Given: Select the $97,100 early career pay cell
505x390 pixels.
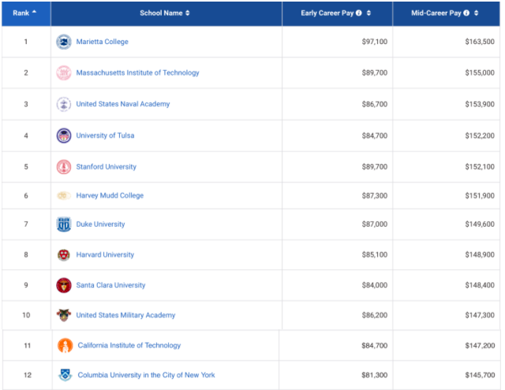Looking at the screenshot, I should [338, 42].
